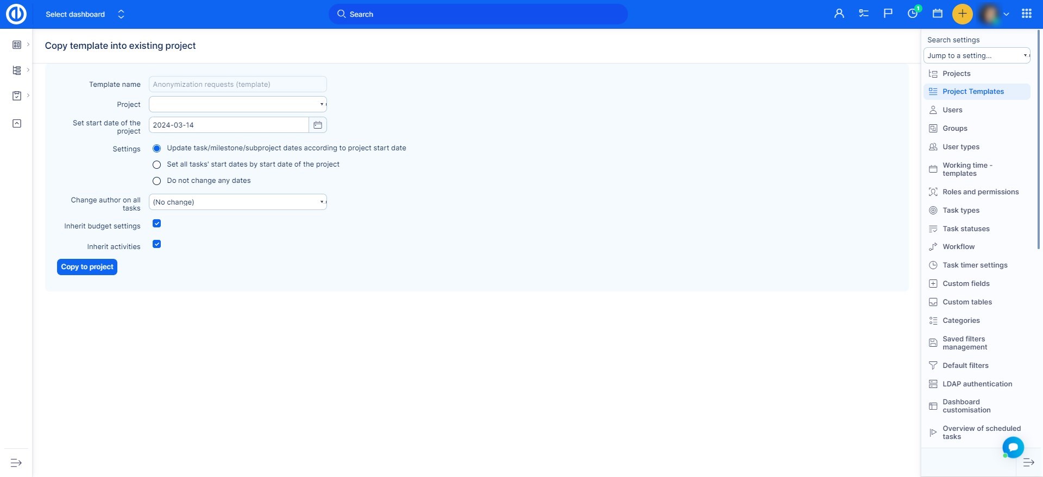This screenshot has height=477, width=1043.
Task: Click the yellow plus add button
Action: tap(962, 14)
